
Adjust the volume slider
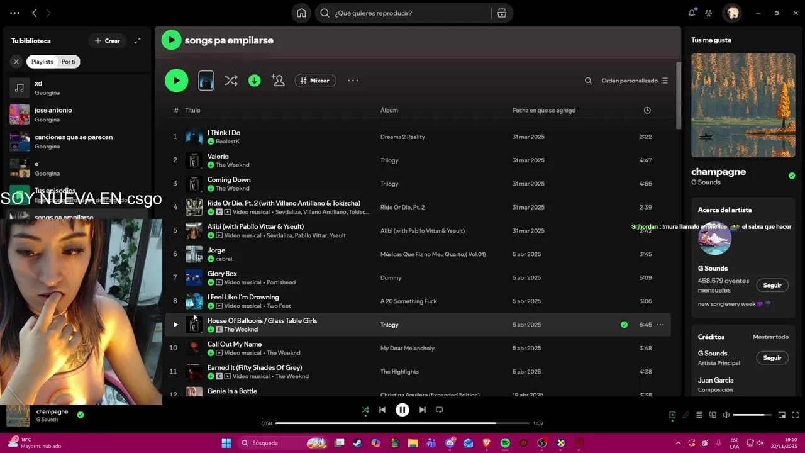pyautogui.click(x=752, y=415)
